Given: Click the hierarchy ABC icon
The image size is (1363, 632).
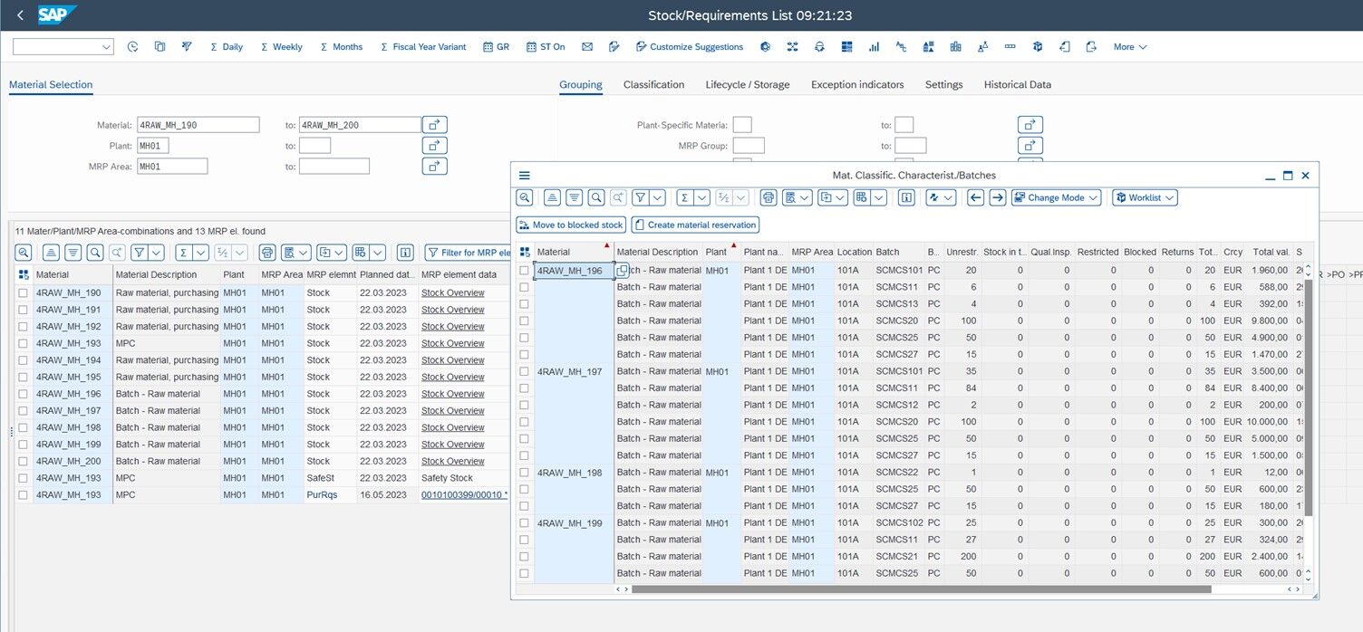Looking at the screenshot, I should point(901,47).
